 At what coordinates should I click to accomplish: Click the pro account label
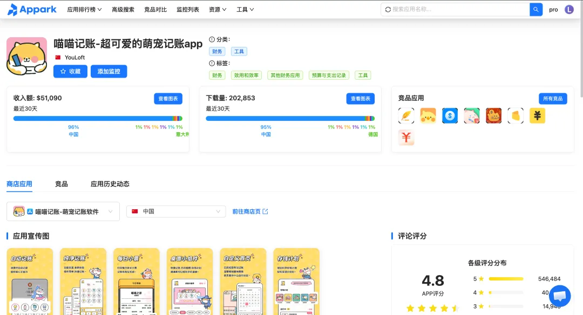(553, 10)
